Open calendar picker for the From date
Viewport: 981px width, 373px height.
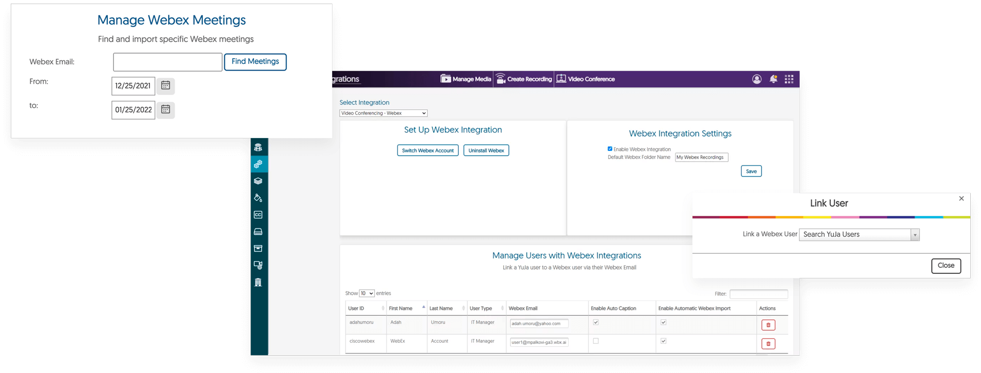pyautogui.click(x=166, y=86)
